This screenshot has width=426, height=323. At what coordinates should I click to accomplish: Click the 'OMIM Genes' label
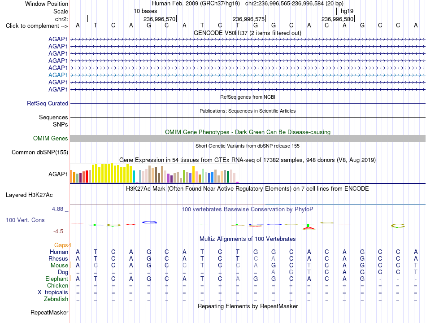click(50, 138)
